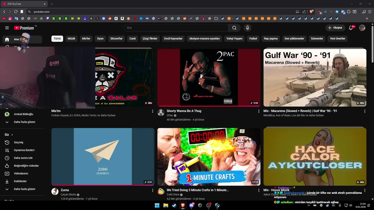Click the Çaçan Beats channel avatar
Image resolution: width=374 pixels, height=210 pixels.
point(55,192)
